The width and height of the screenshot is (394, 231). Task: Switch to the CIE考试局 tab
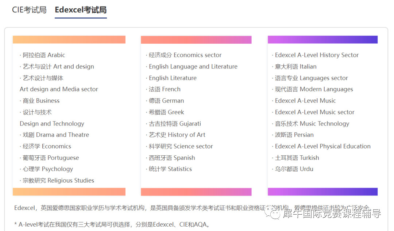tap(29, 10)
